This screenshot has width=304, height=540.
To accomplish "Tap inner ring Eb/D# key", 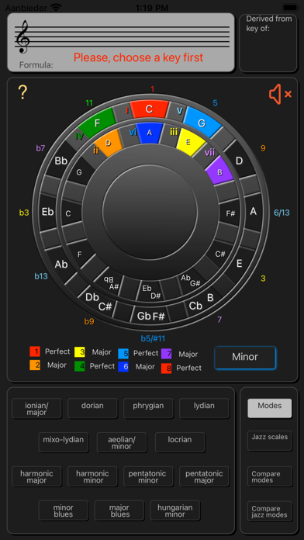I will point(150,292).
